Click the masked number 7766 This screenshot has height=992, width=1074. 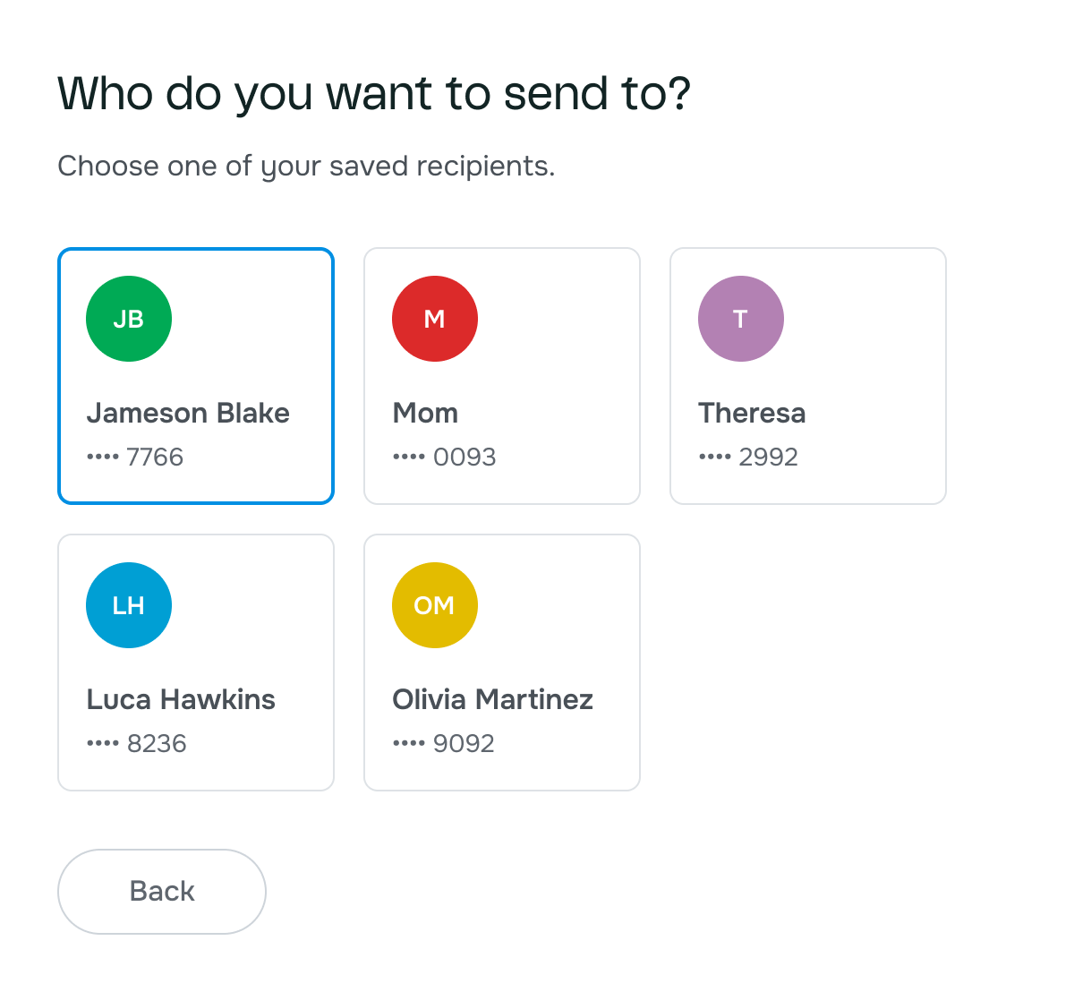coord(134,457)
